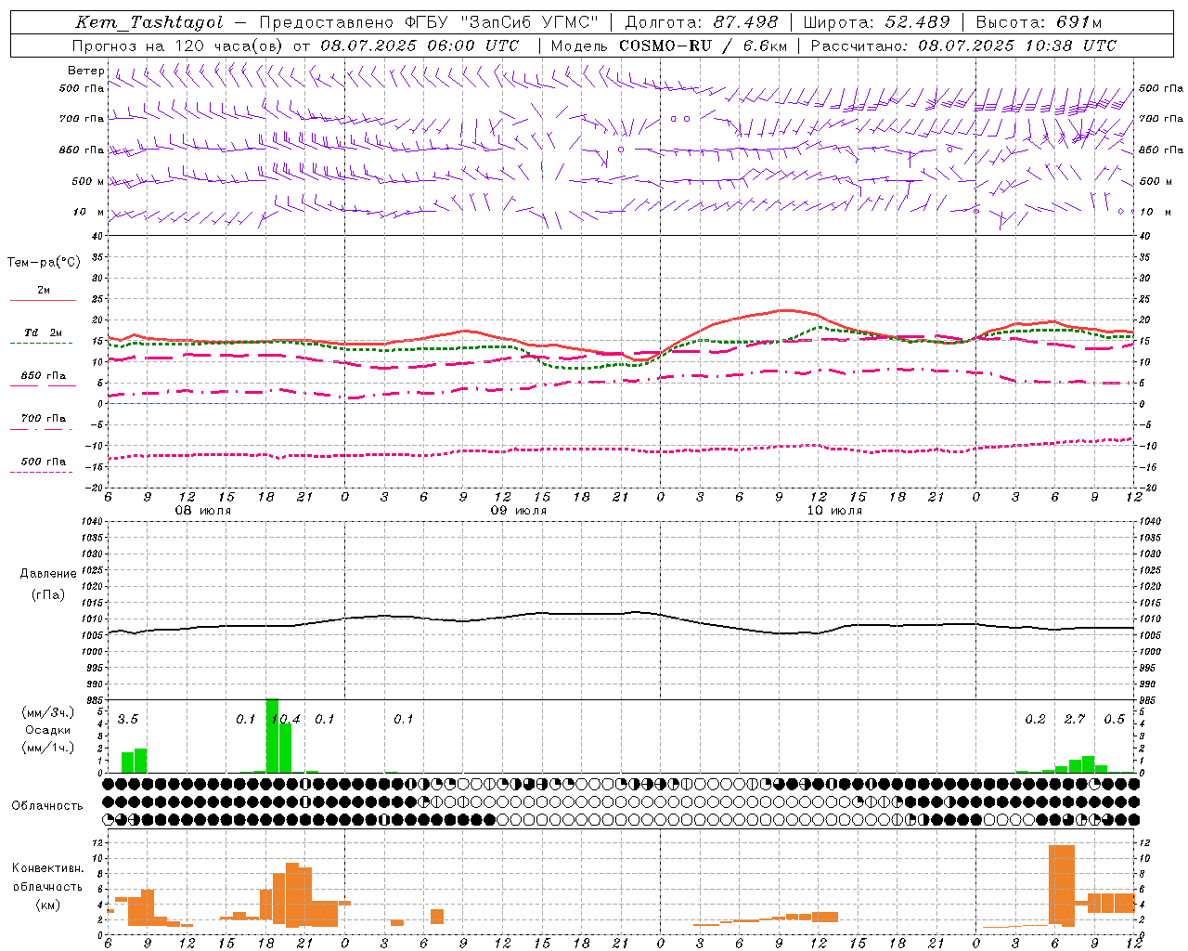Screen dimensions: 1188x951
Task: Click the 'Высота: 691м' header value
Action: point(1039,23)
